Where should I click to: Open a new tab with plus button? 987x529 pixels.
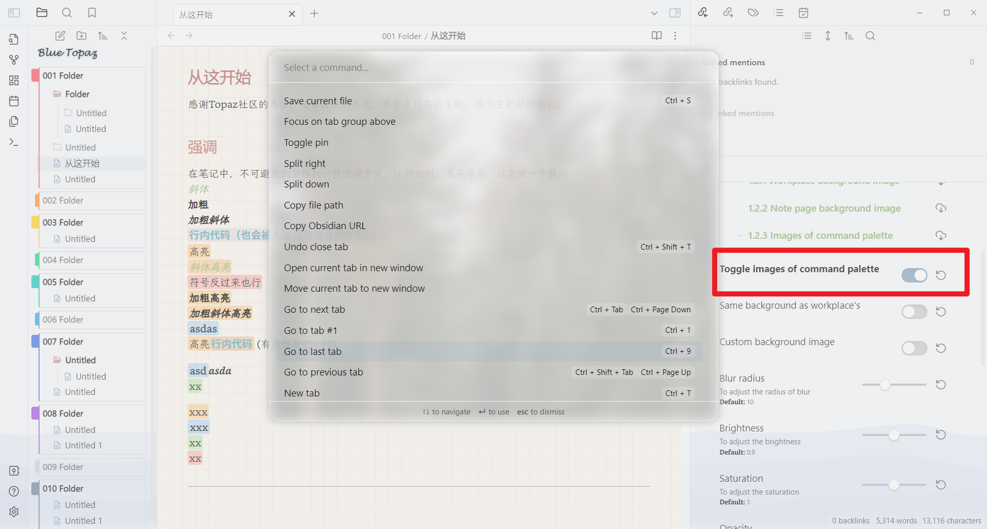tap(315, 13)
